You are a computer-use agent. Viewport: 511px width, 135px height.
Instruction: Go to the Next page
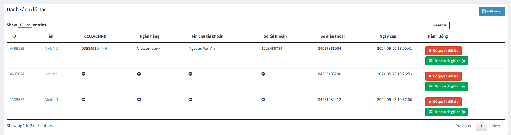[x=496, y=126]
